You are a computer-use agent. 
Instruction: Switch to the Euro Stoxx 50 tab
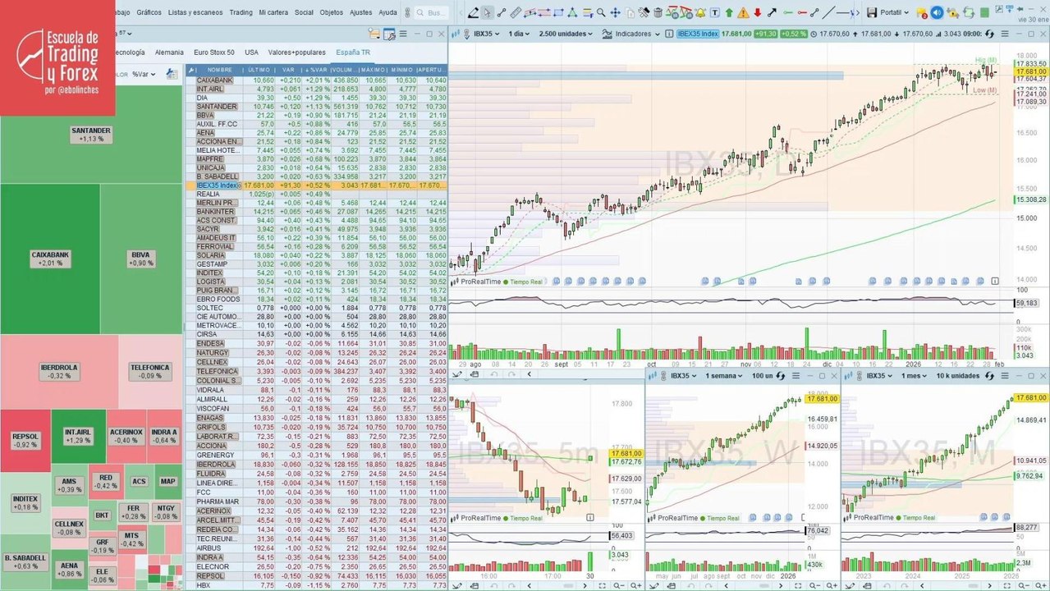(x=213, y=52)
